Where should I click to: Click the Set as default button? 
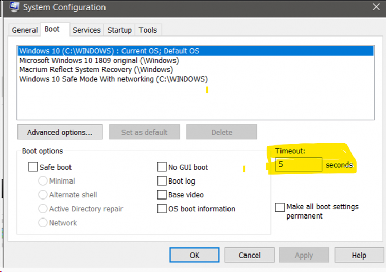144,132
